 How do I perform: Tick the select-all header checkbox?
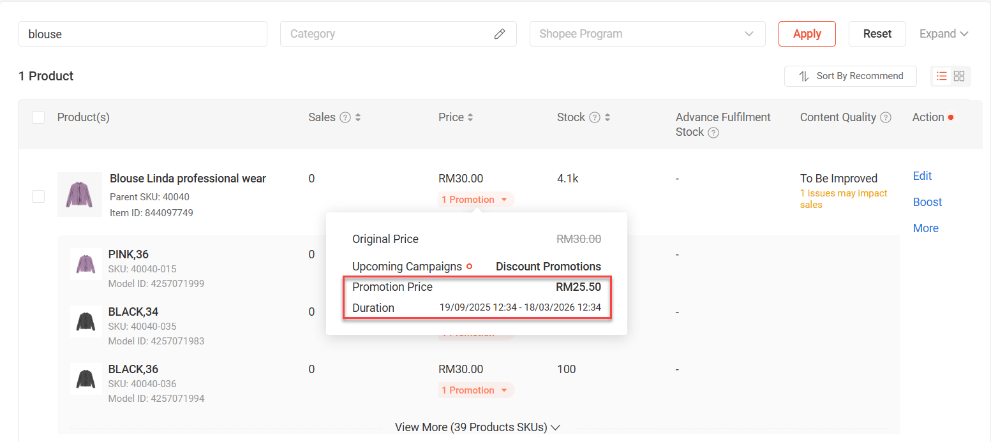[38, 117]
